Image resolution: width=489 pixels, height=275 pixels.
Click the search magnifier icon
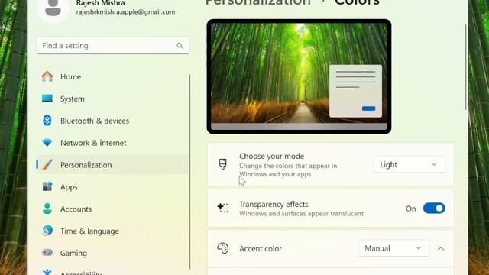point(180,46)
